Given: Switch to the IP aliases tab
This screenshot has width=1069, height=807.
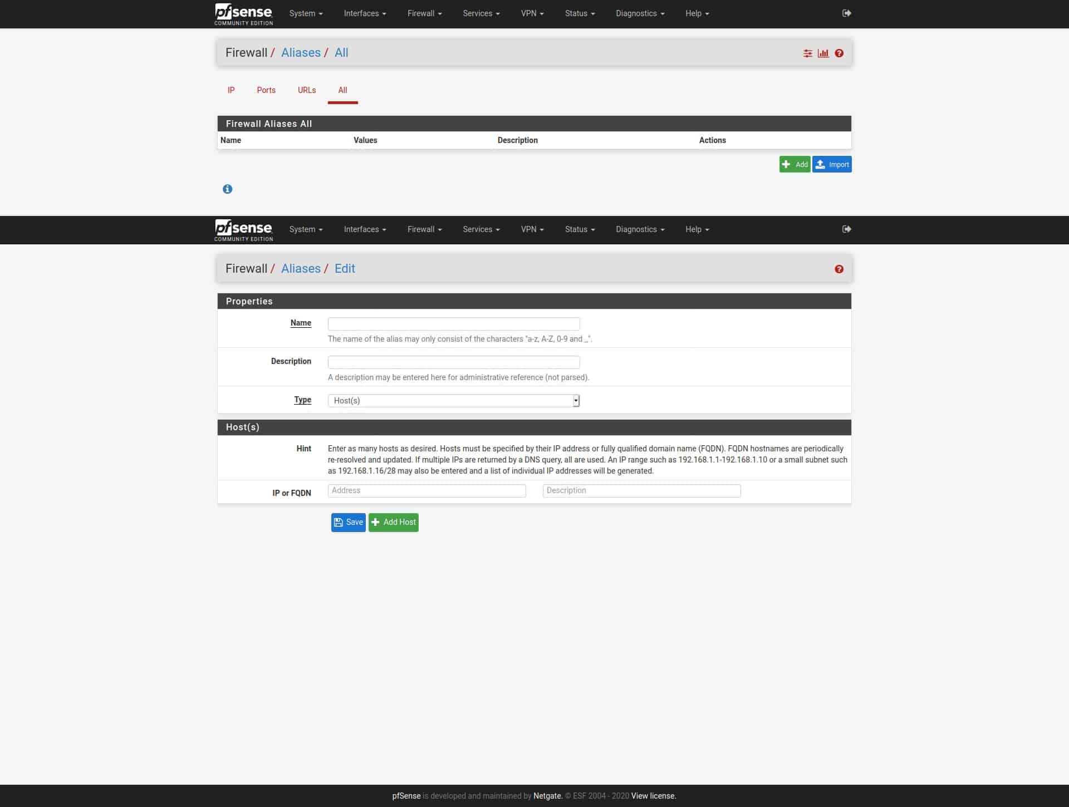Looking at the screenshot, I should point(231,90).
